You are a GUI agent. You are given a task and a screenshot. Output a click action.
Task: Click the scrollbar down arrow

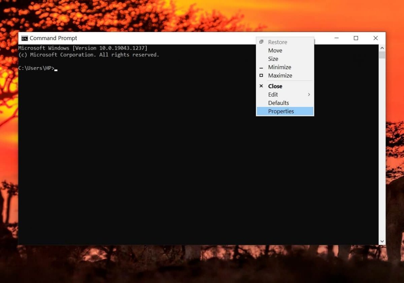[x=382, y=241]
